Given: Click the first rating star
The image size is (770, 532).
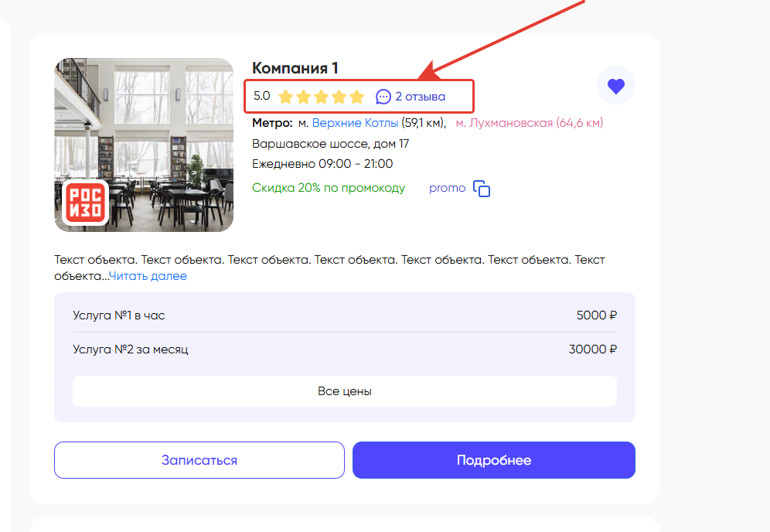Looking at the screenshot, I should pyautogui.click(x=285, y=97).
